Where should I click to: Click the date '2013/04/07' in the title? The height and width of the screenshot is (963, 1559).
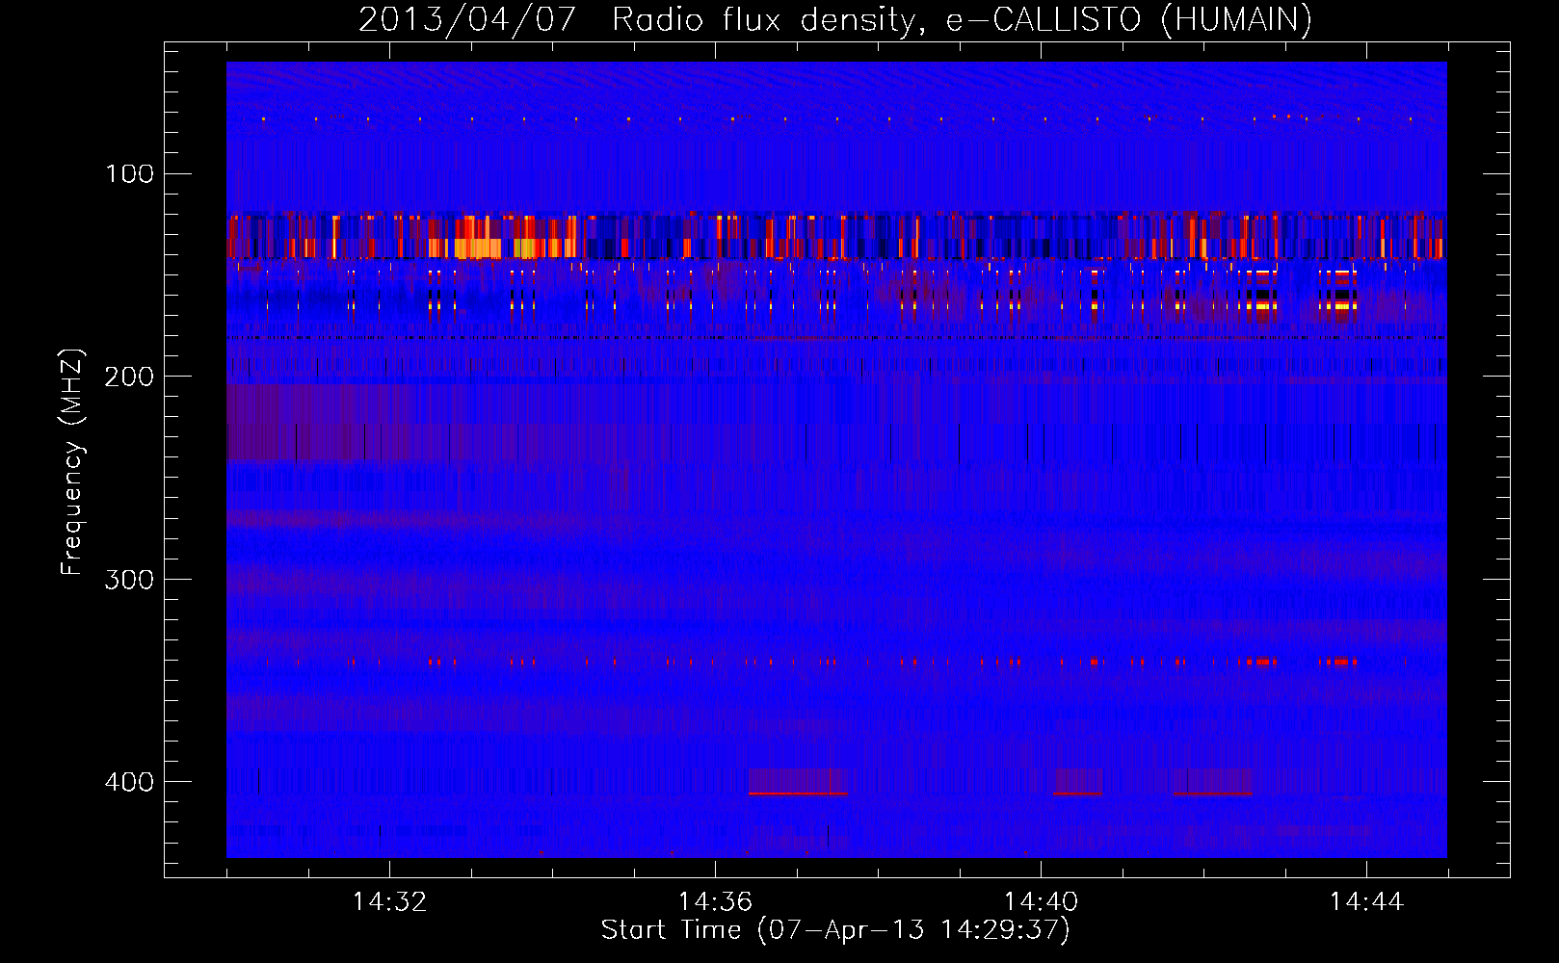(x=466, y=19)
